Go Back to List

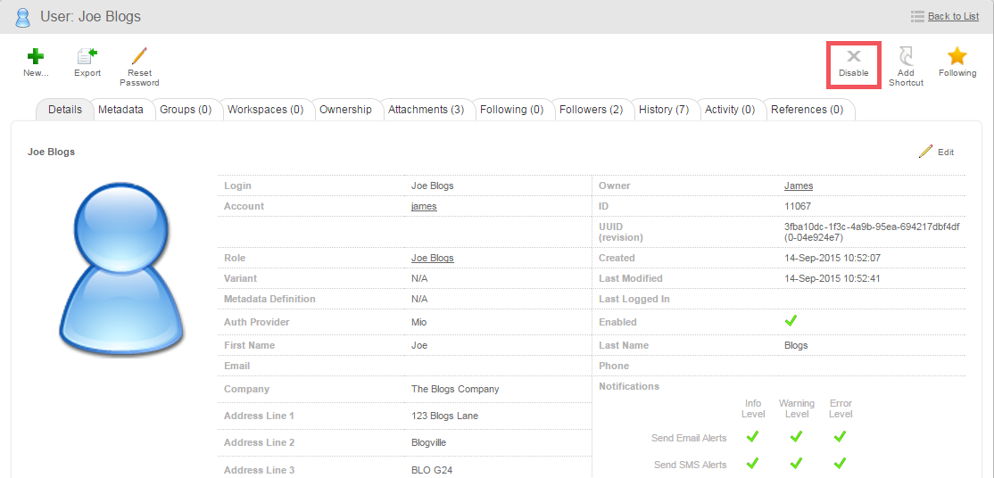[953, 16]
